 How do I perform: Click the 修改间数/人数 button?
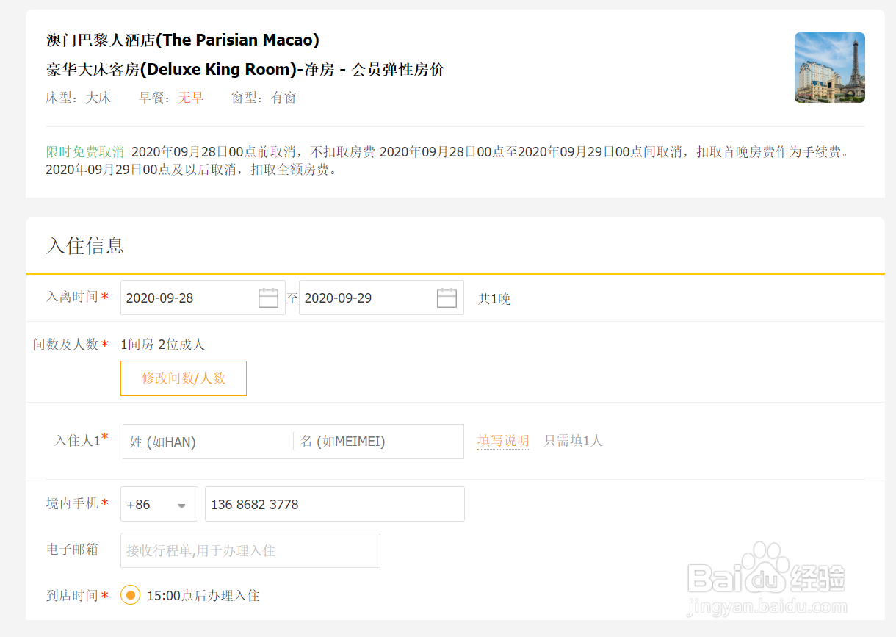pyautogui.click(x=184, y=378)
